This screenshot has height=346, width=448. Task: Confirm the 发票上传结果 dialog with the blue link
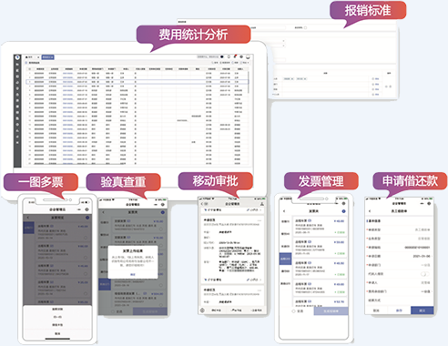point(133,274)
